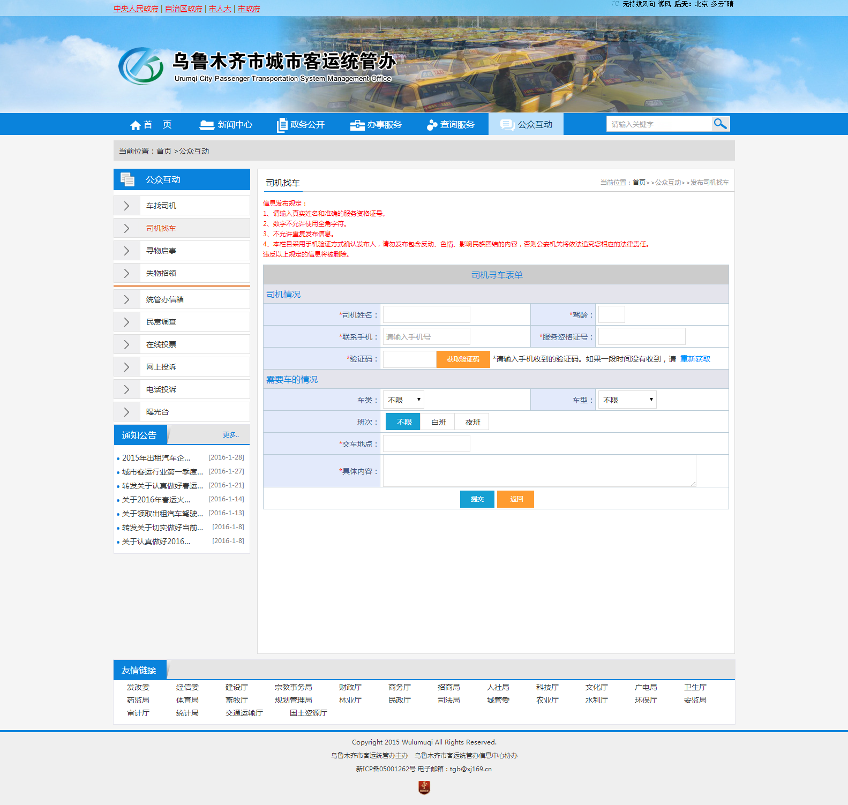The width and height of the screenshot is (848, 805).
Task: Click the chat bubble icon for 公众互动
Action: pyautogui.click(x=507, y=124)
